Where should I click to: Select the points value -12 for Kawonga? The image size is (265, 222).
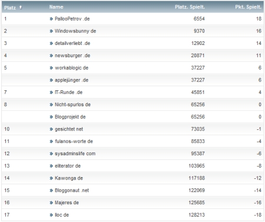[x=258, y=178]
